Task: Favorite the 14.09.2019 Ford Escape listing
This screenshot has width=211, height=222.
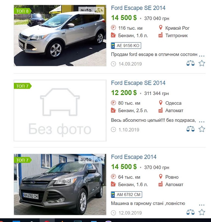Action: [202, 63]
